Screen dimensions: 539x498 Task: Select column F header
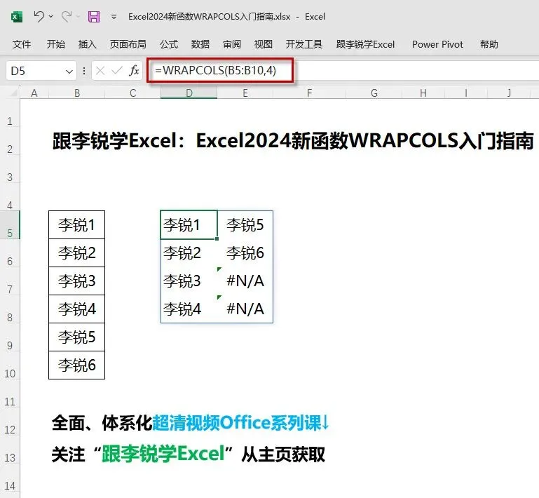pyautogui.click(x=309, y=93)
